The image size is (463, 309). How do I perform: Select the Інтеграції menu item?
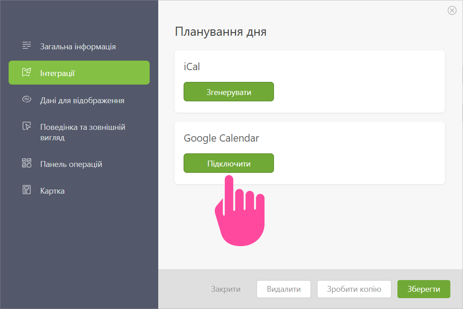[79, 73]
